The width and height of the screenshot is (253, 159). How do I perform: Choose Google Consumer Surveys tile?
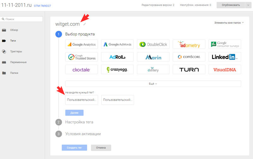coord(225,44)
